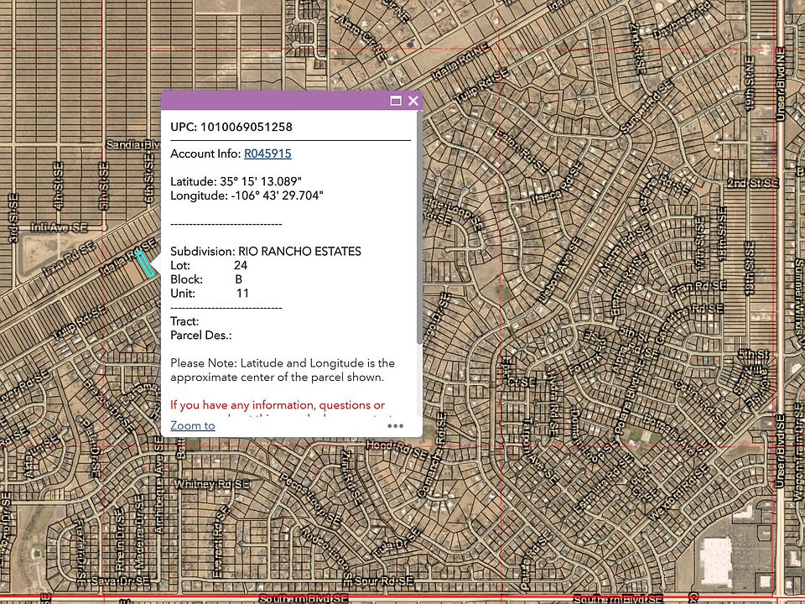Click the Block: B line

[x=206, y=279]
